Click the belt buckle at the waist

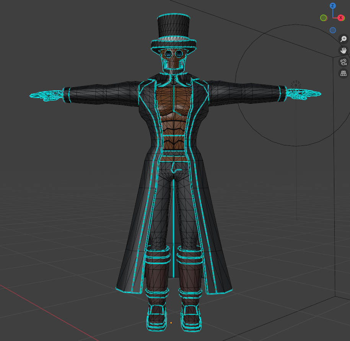click(x=176, y=167)
